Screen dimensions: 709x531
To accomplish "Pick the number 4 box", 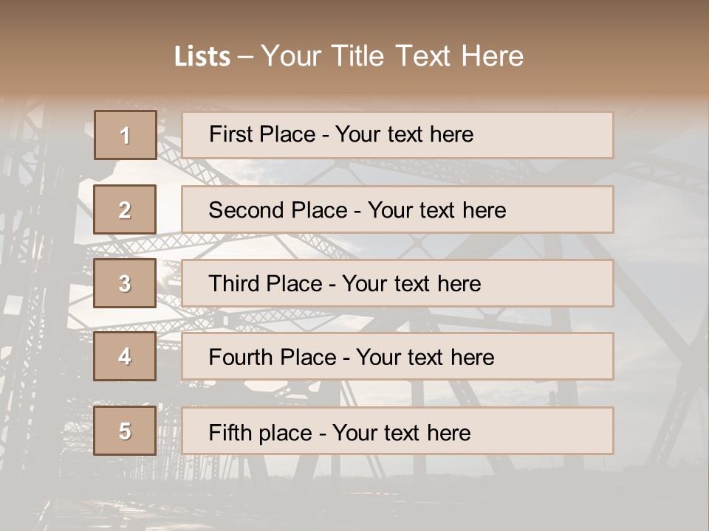I will coord(125,356).
